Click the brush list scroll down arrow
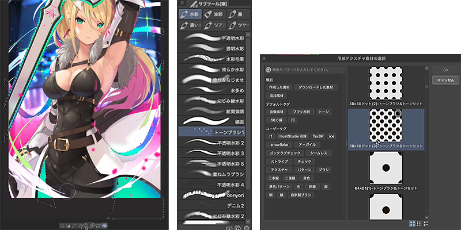461x230 pixels. (248, 221)
